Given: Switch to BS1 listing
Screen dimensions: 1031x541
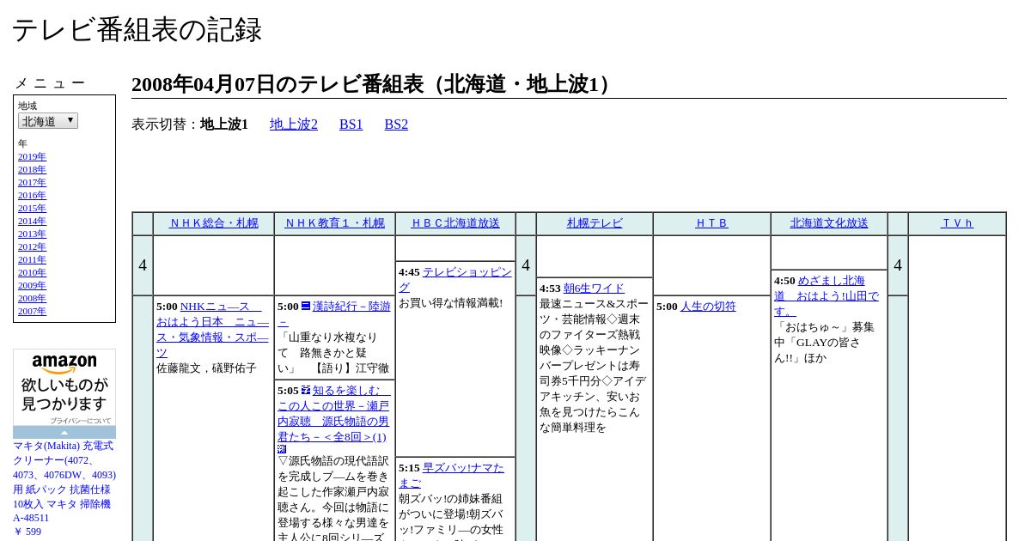Looking at the screenshot, I should tap(351, 125).
